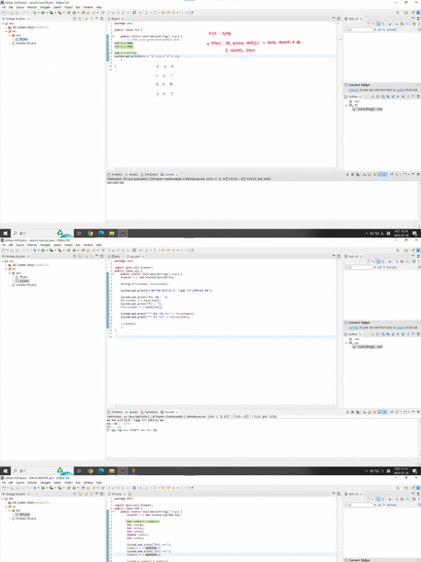The width and height of the screenshot is (421, 562).
Task: Click Activate... link in ttt.java window's Task List
Action: [392, 30]
